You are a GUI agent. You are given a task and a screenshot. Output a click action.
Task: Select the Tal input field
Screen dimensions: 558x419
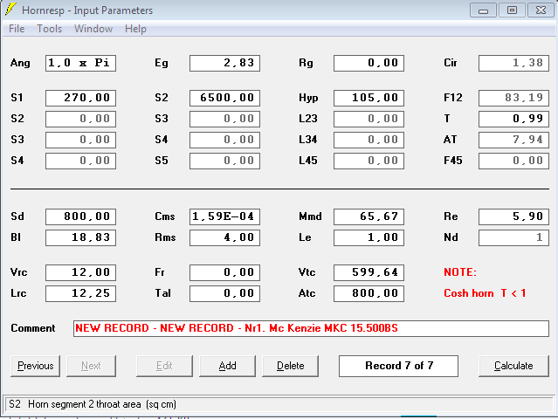pyautogui.click(x=224, y=294)
